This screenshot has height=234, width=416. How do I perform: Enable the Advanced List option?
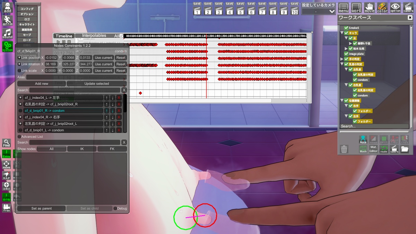click(x=19, y=137)
